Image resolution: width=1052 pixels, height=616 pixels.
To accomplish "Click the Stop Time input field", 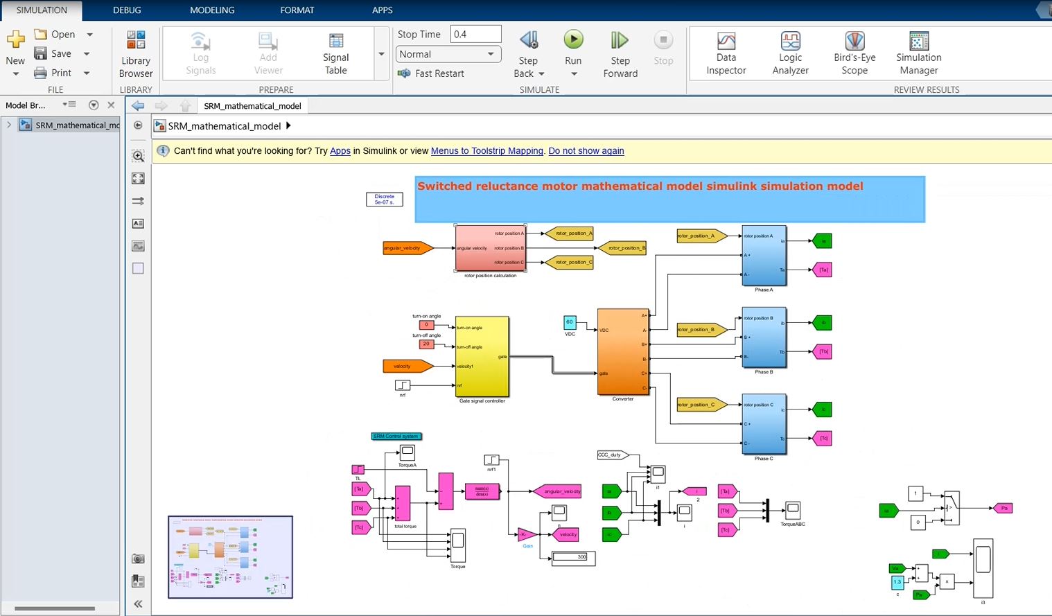I will coord(475,34).
